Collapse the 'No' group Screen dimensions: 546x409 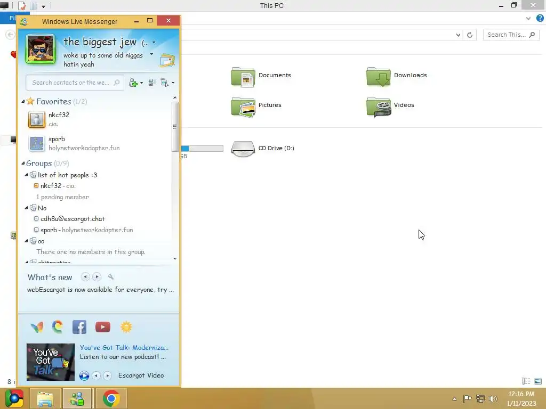pyautogui.click(x=26, y=208)
